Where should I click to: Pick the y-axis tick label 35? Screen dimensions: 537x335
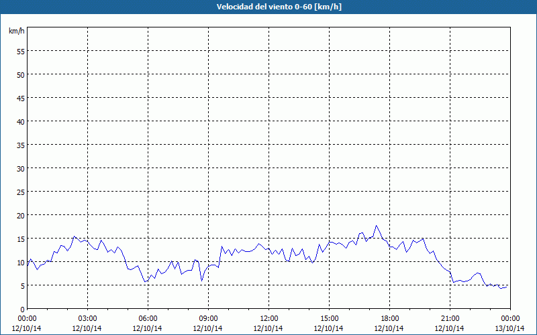click(x=21, y=145)
